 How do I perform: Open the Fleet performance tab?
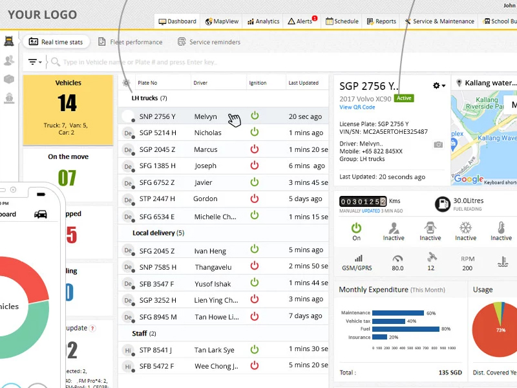[x=130, y=42]
